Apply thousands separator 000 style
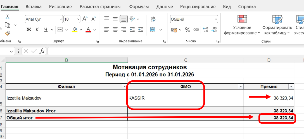Screen dimensions: 304x139 pos(196,30)
